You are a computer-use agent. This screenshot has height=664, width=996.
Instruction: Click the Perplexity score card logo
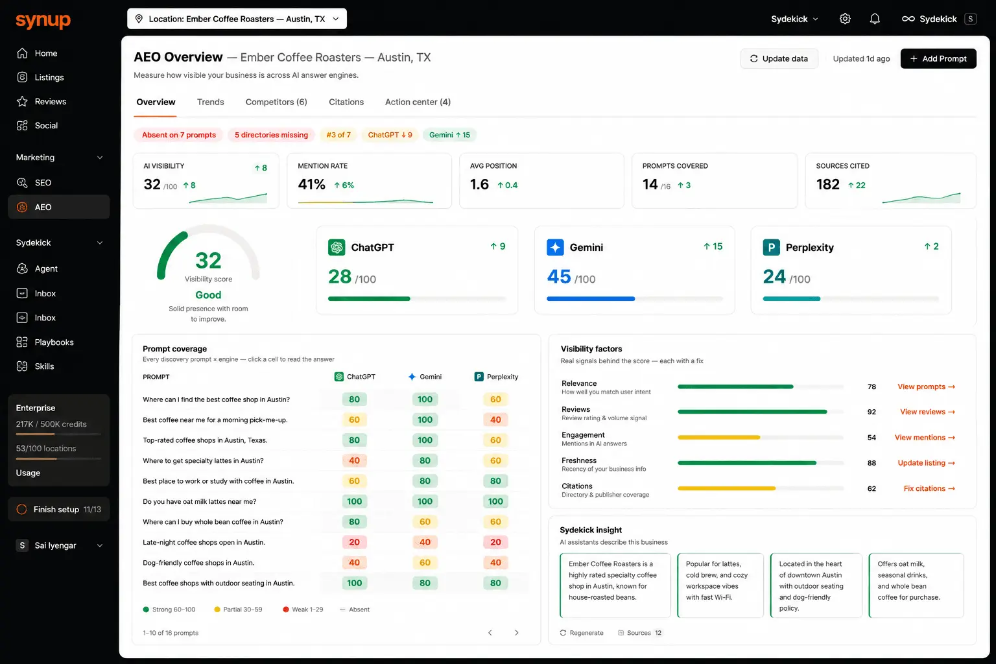(x=772, y=247)
